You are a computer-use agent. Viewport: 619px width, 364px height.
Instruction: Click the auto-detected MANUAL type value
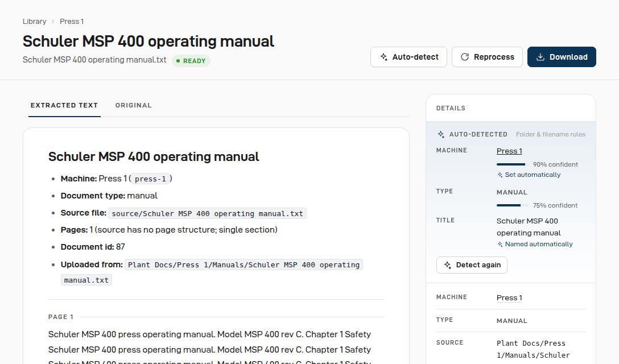tap(511, 192)
